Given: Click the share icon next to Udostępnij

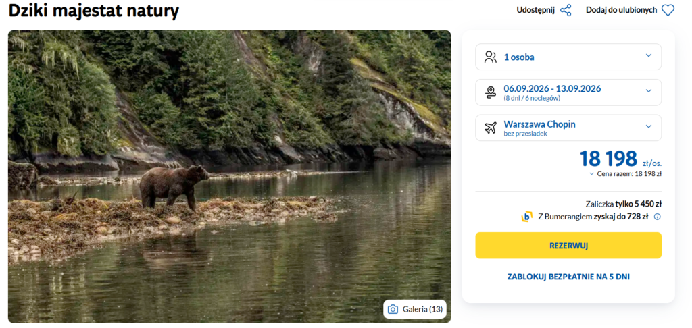Looking at the screenshot, I should coord(566,10).
